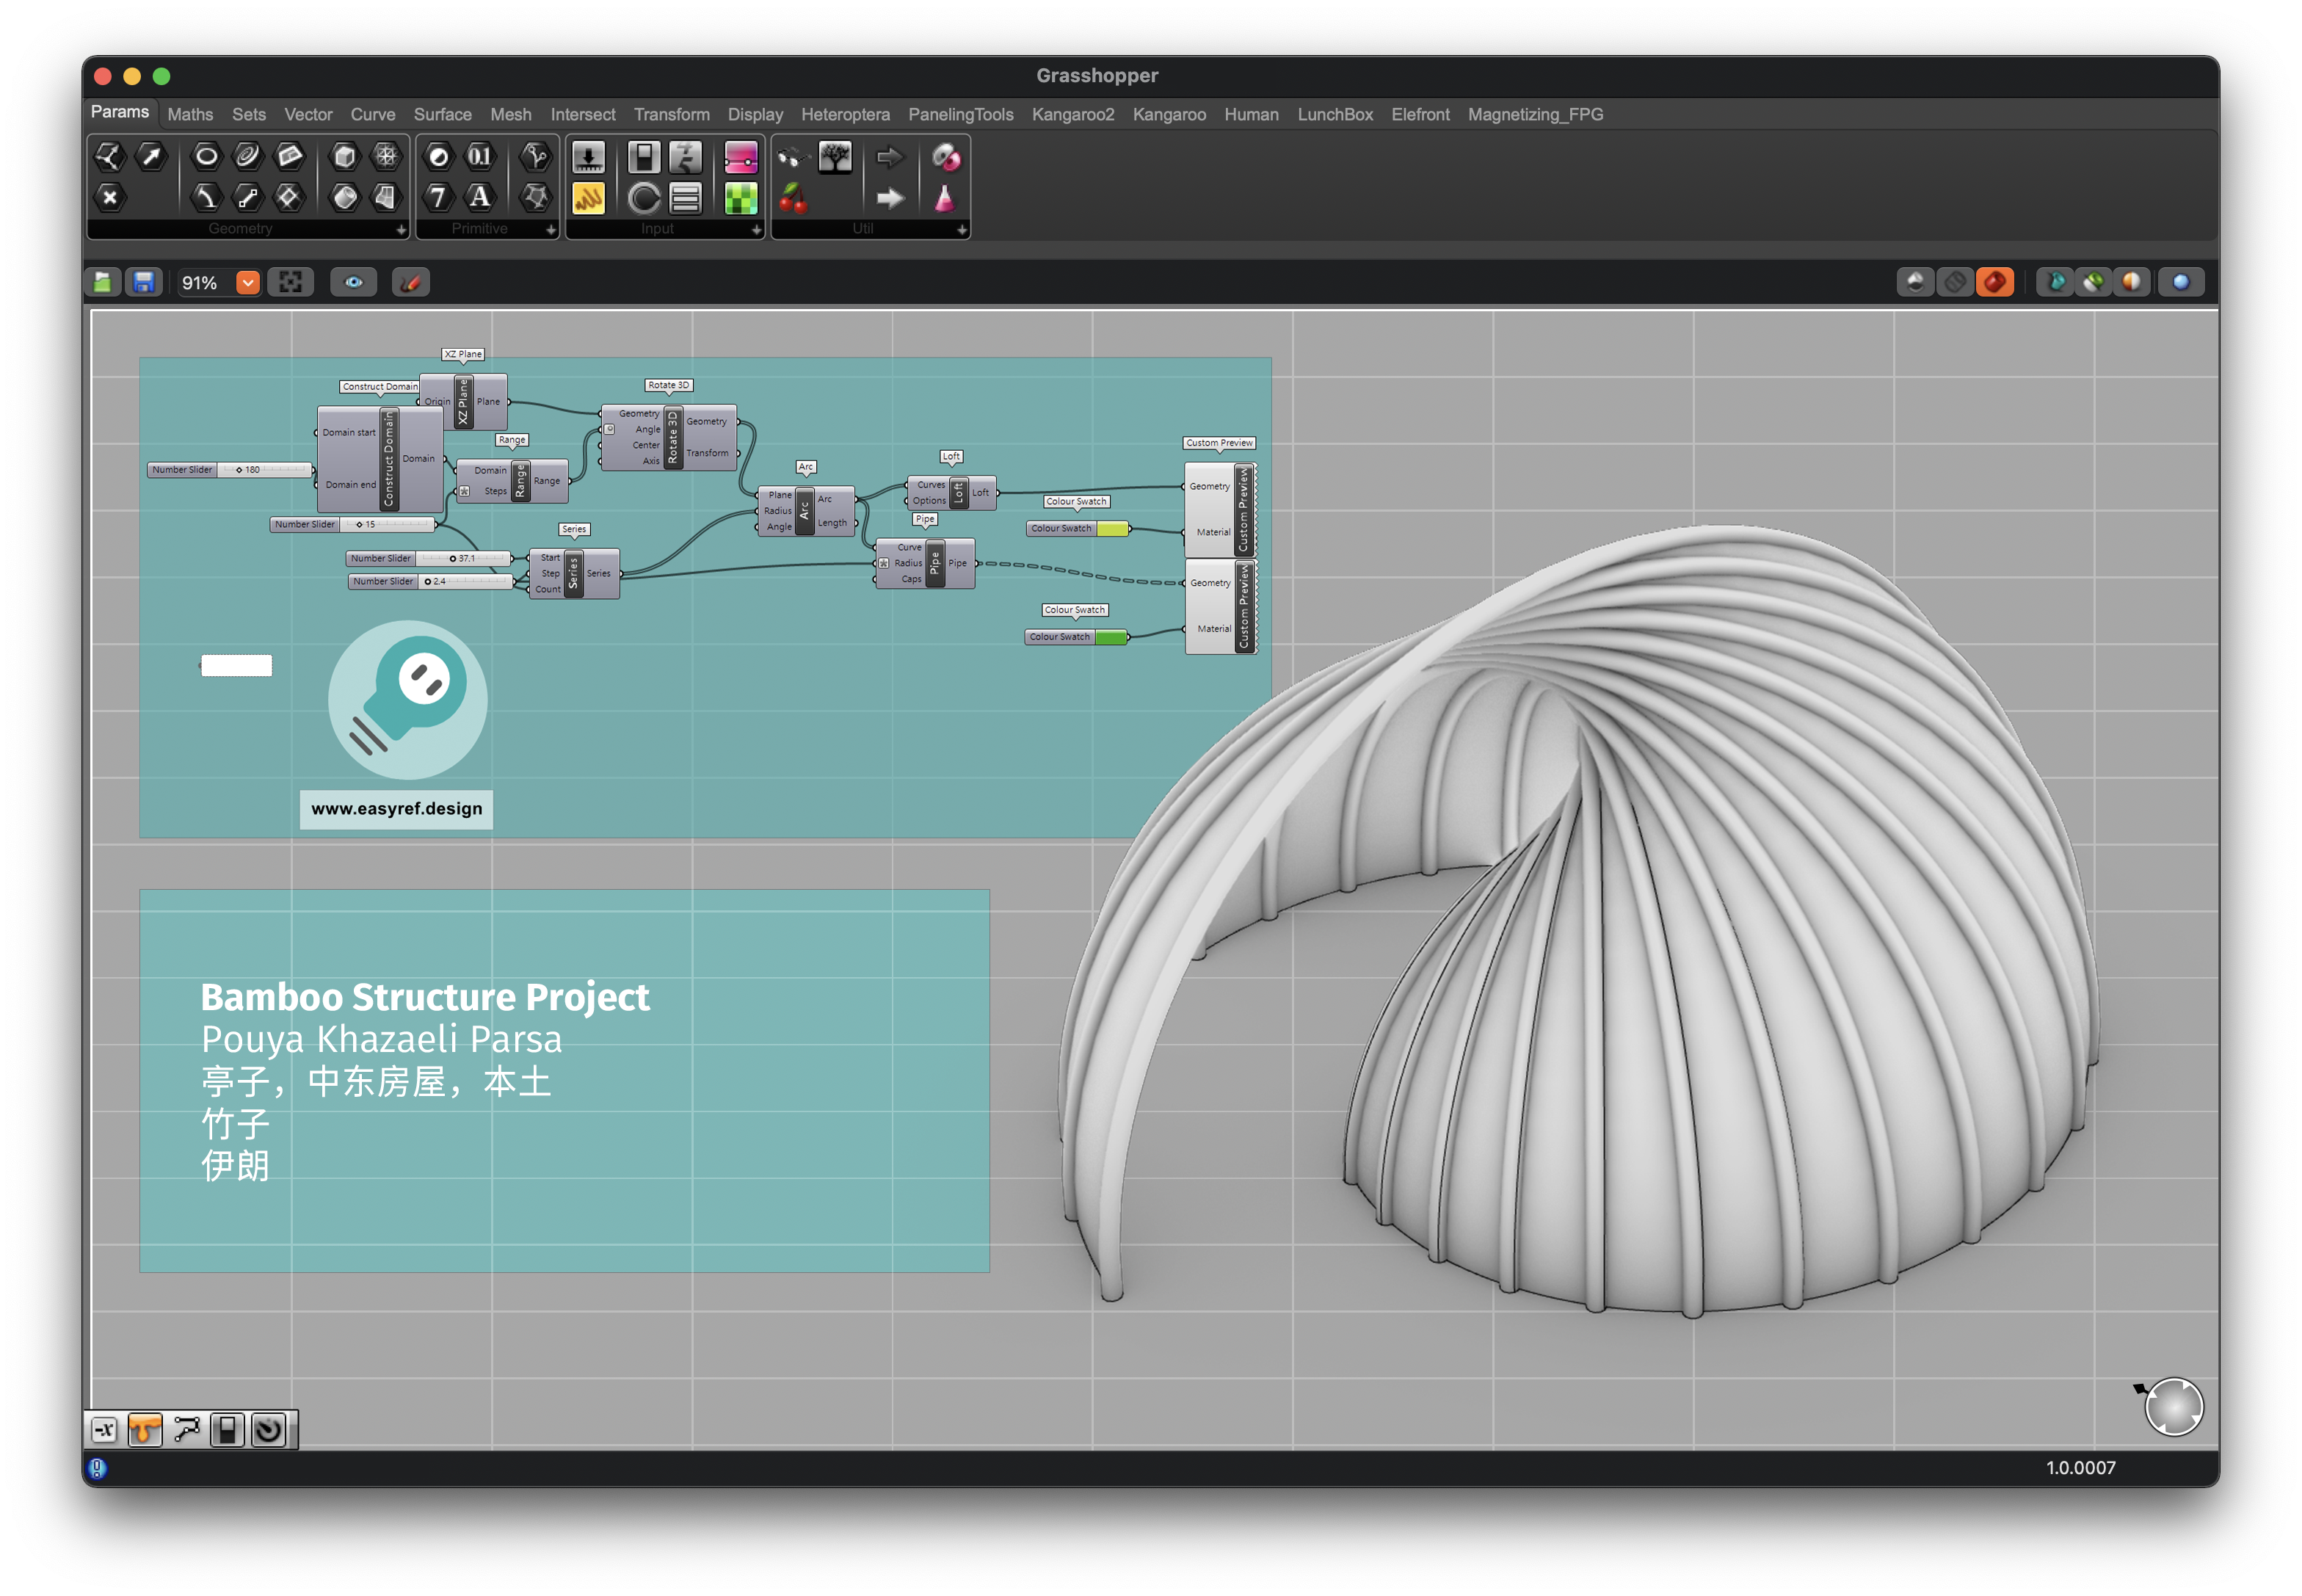
Task: Open the 91% zoom dropdown arrow
Action: 248,283
